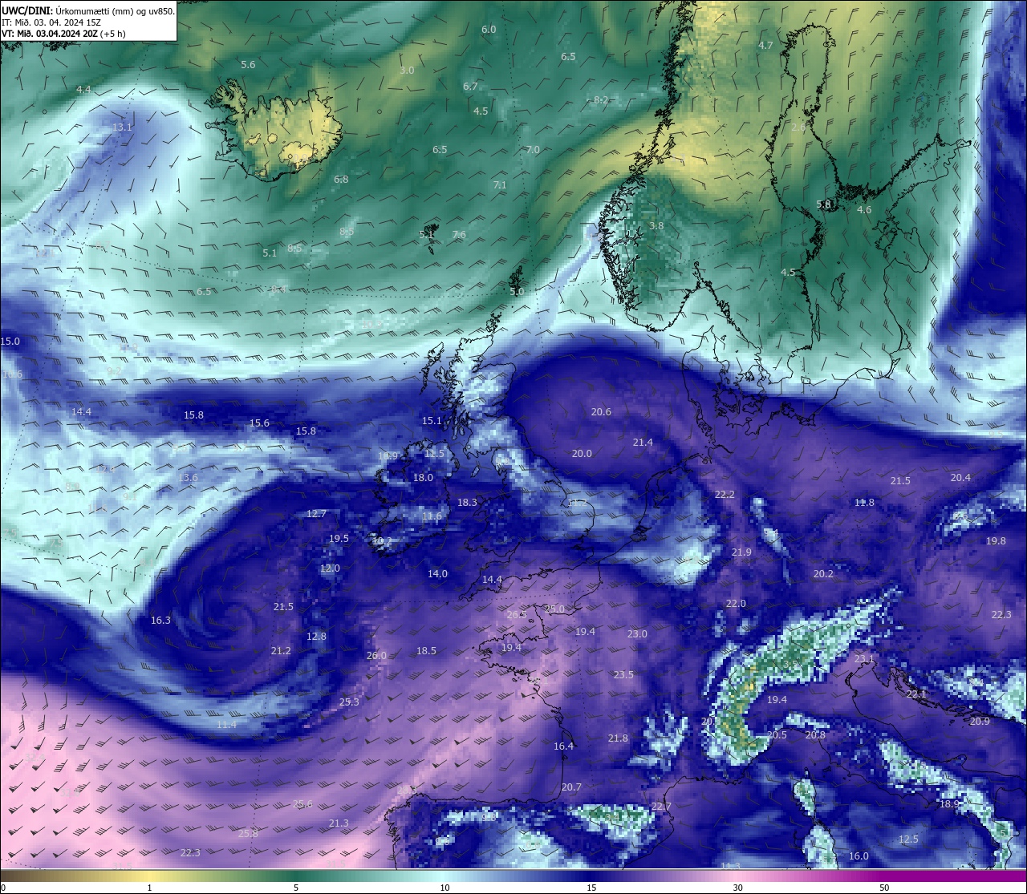Image resolution: width=1027 pixels, height=894 pixels.
Task: Click the map value 6.0 at the top
Action: tap(489, 29)
